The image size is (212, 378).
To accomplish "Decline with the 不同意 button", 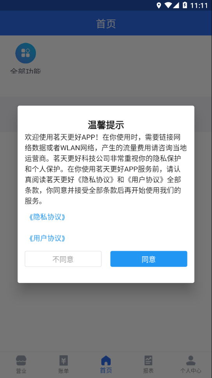I will pyautogui.click(x=63, y=259).
